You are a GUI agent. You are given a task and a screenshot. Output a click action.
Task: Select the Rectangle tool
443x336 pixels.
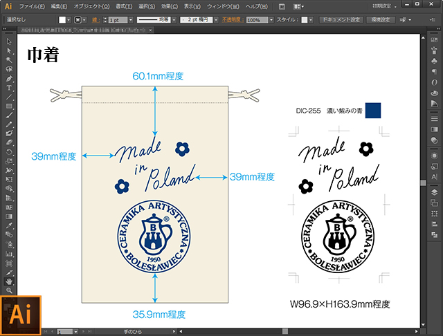tap(9, 106)
